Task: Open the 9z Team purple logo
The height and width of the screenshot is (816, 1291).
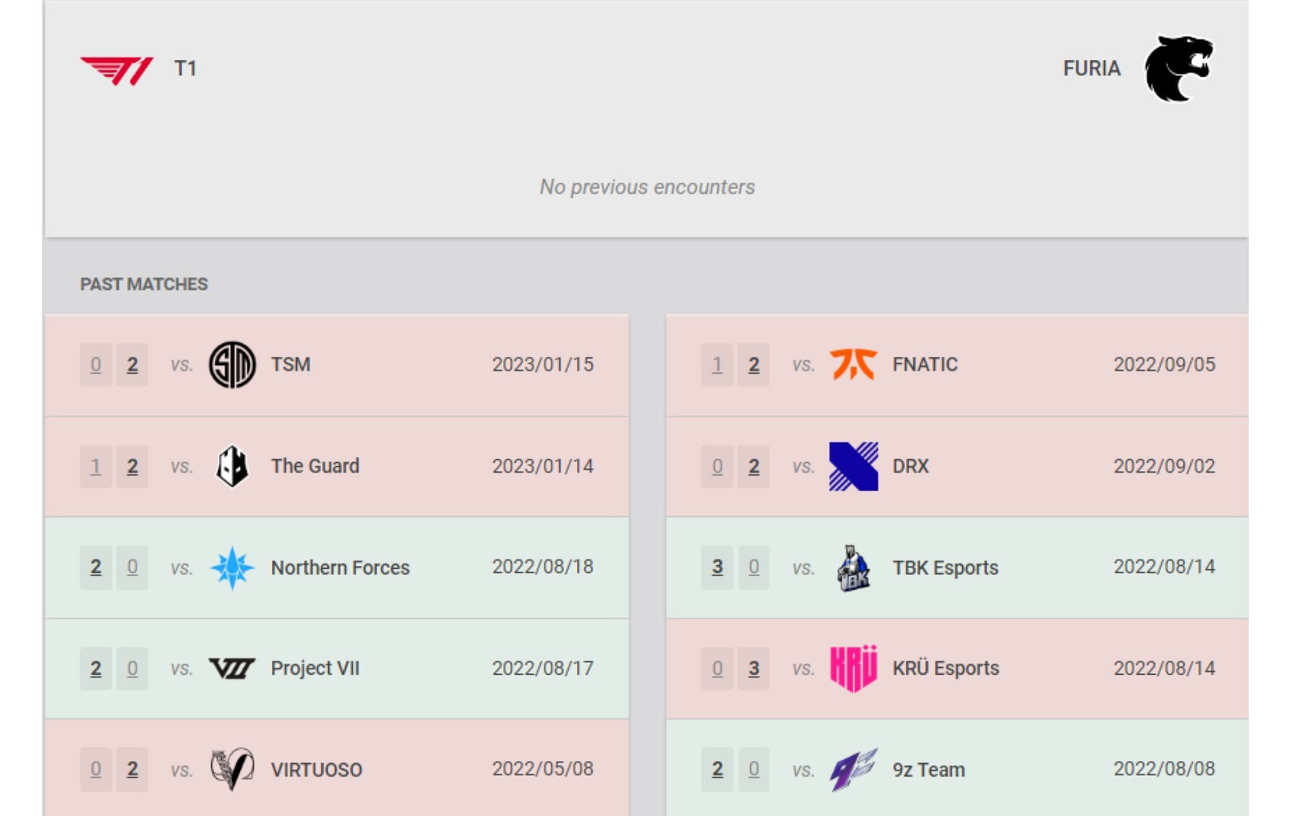Action: 853,769
